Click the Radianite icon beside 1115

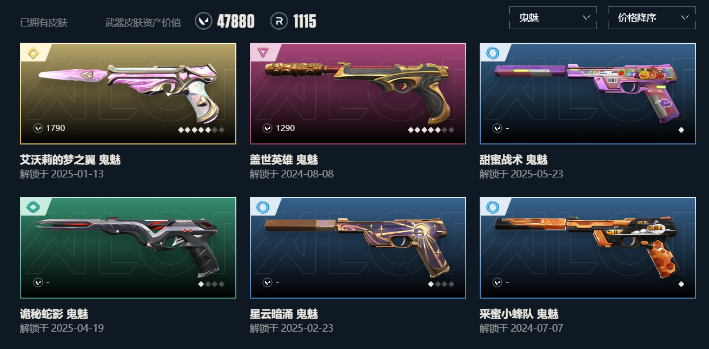[x=279, y=21]
